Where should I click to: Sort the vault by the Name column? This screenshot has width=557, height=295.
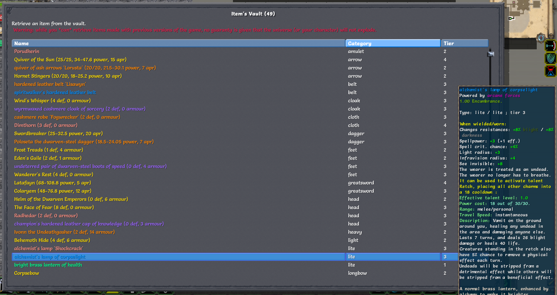point(178,43)
